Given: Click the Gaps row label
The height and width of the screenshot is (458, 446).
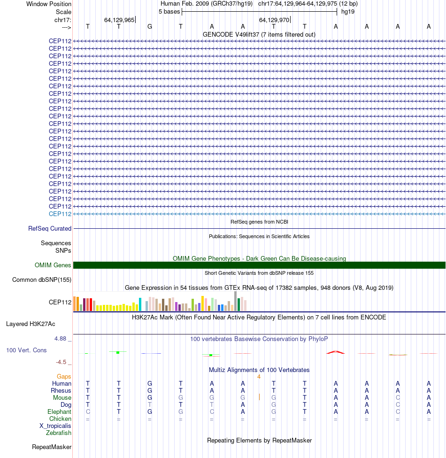Looking at the screenshot, I should point(64,377).
